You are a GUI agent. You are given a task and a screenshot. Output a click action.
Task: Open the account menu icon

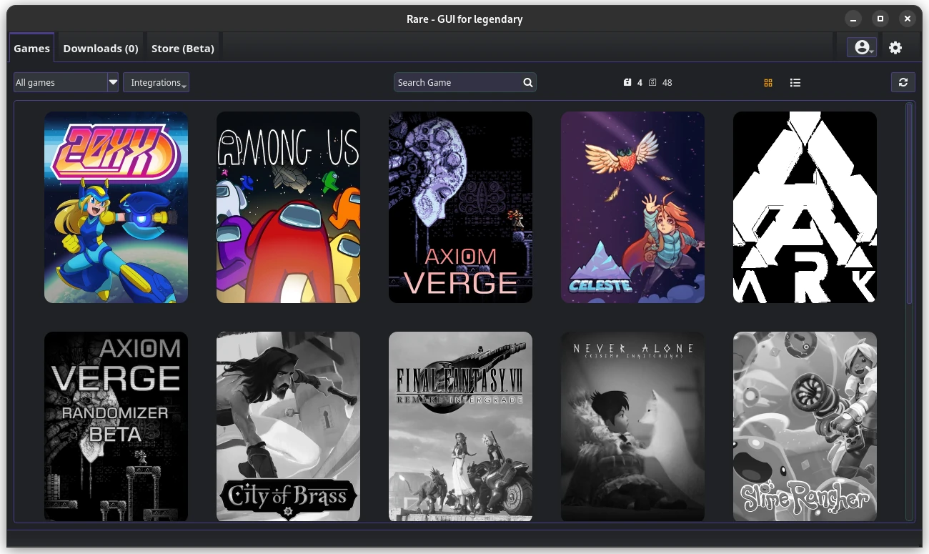pyautogui.click(x=862, y=47)
